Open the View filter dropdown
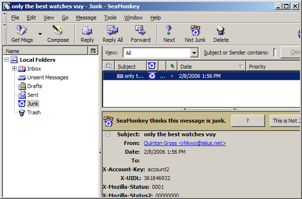The width and height of the screenshot is (302, 199). (x=194, y=53)
